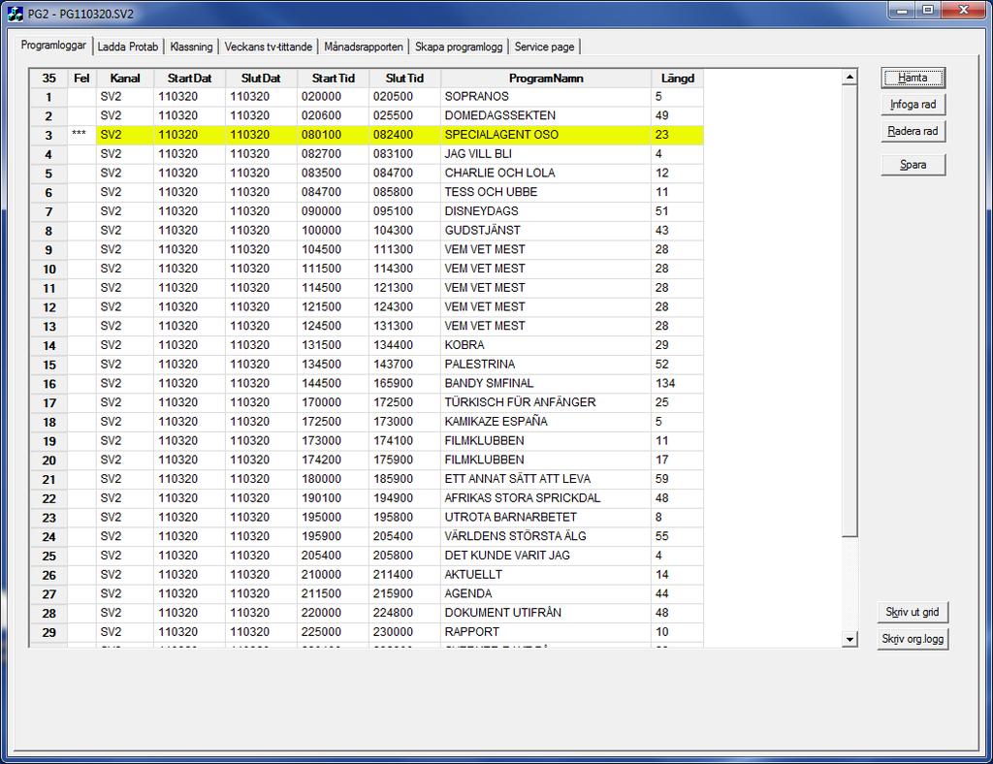993x764 pixels.
Task: Click the PG2 application icon in title bar
Action: [15, 13]
